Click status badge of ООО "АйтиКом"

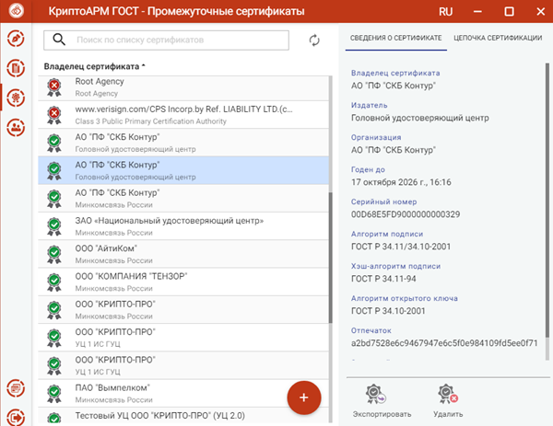pyautogui.click(x=54, y=254)
